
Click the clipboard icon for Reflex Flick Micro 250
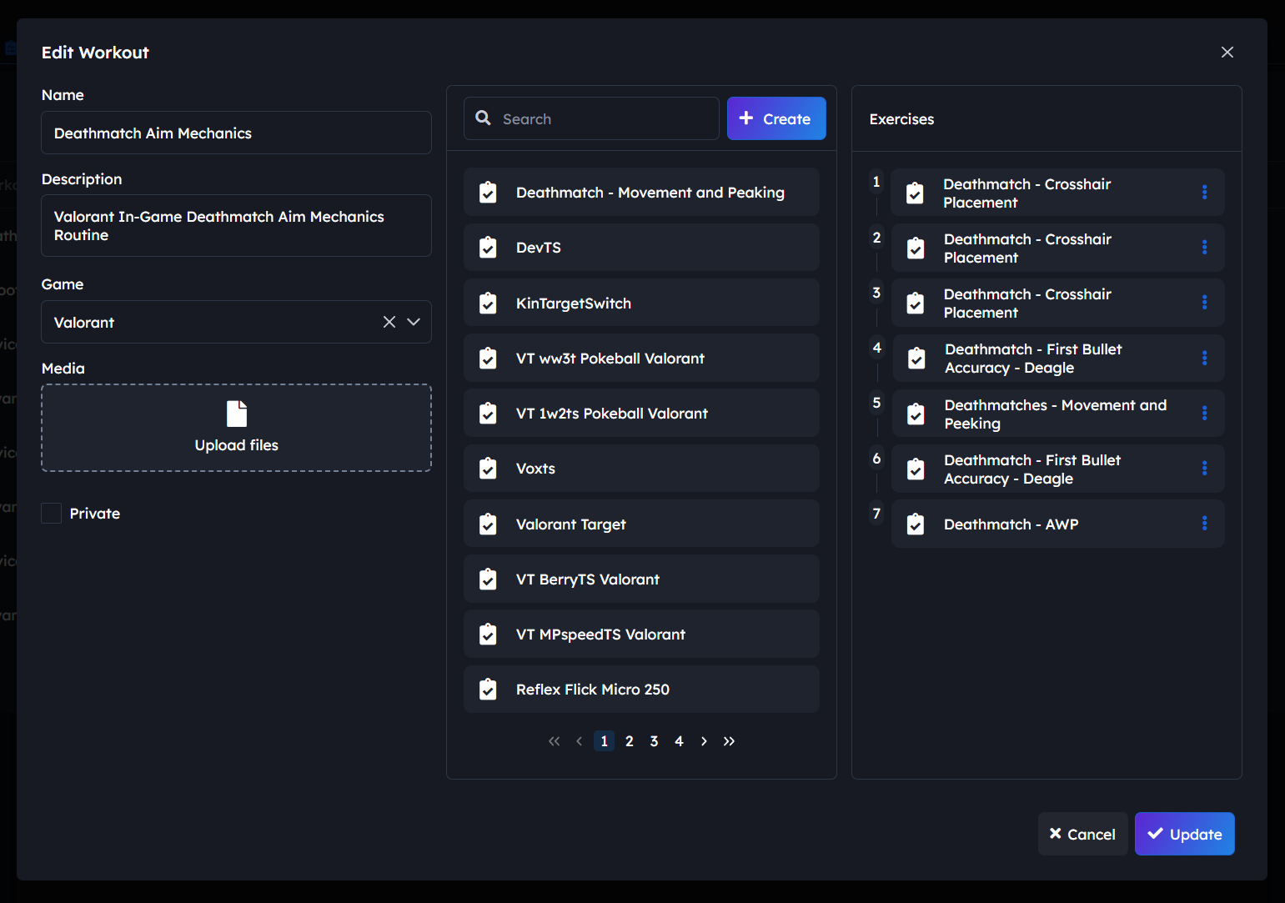488,690
